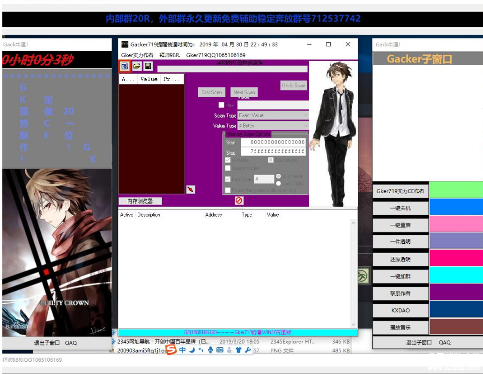
Task: Click the Gacker719 window title icon
Action: click(x=125, y=45)
